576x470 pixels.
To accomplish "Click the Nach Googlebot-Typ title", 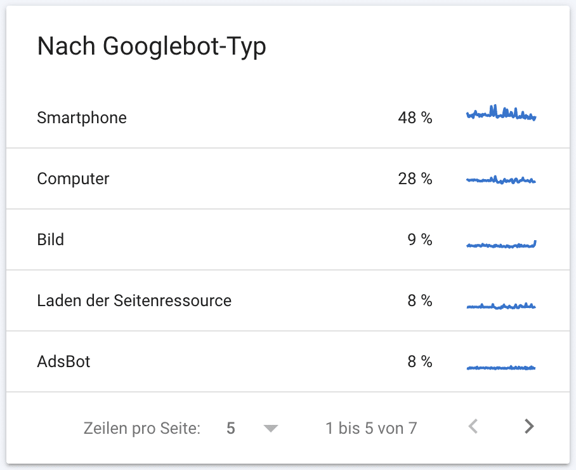I will (152, 46).
